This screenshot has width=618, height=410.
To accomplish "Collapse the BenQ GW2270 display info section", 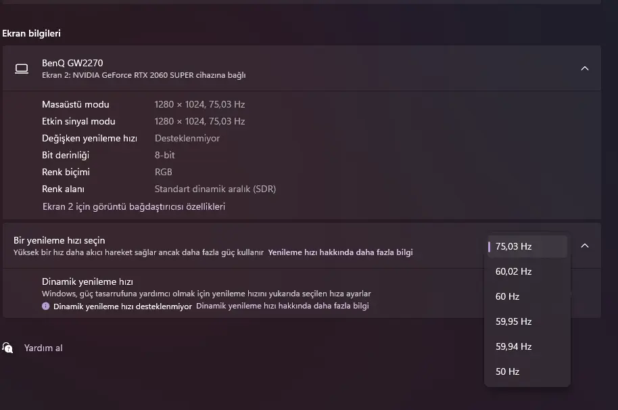I will coord(584,68).
